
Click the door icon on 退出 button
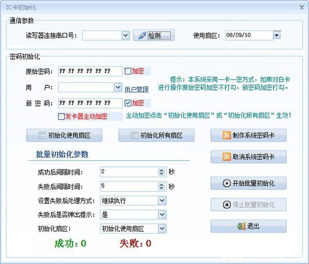(x=241, y=226)
